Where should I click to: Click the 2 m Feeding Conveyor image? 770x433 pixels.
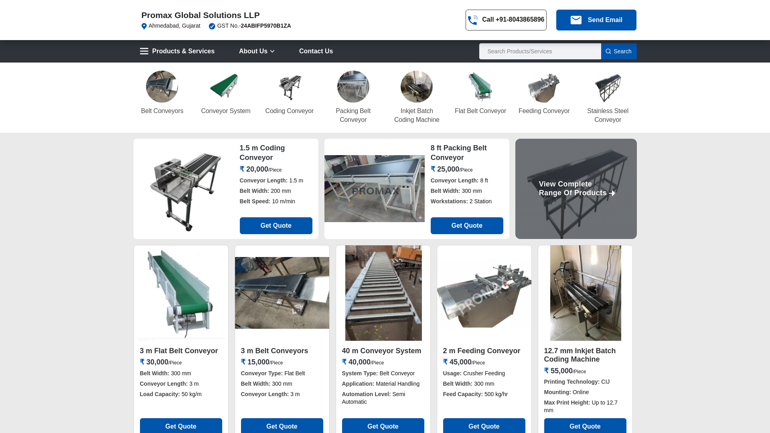pos(484,293)
